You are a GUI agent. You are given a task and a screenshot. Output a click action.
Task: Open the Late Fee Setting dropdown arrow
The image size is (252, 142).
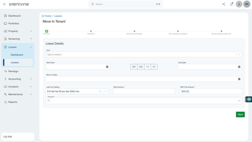(x=105, y=91)
